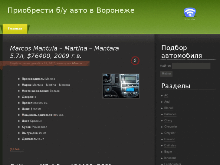Click the Найти search button

coord(166,74)
